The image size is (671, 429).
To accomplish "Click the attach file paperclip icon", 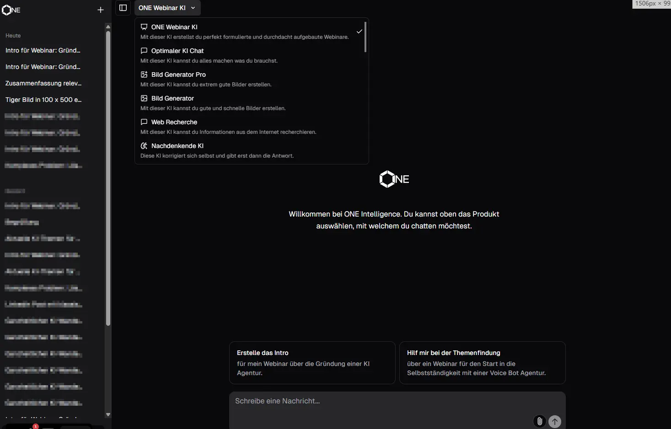I will 540,421.
